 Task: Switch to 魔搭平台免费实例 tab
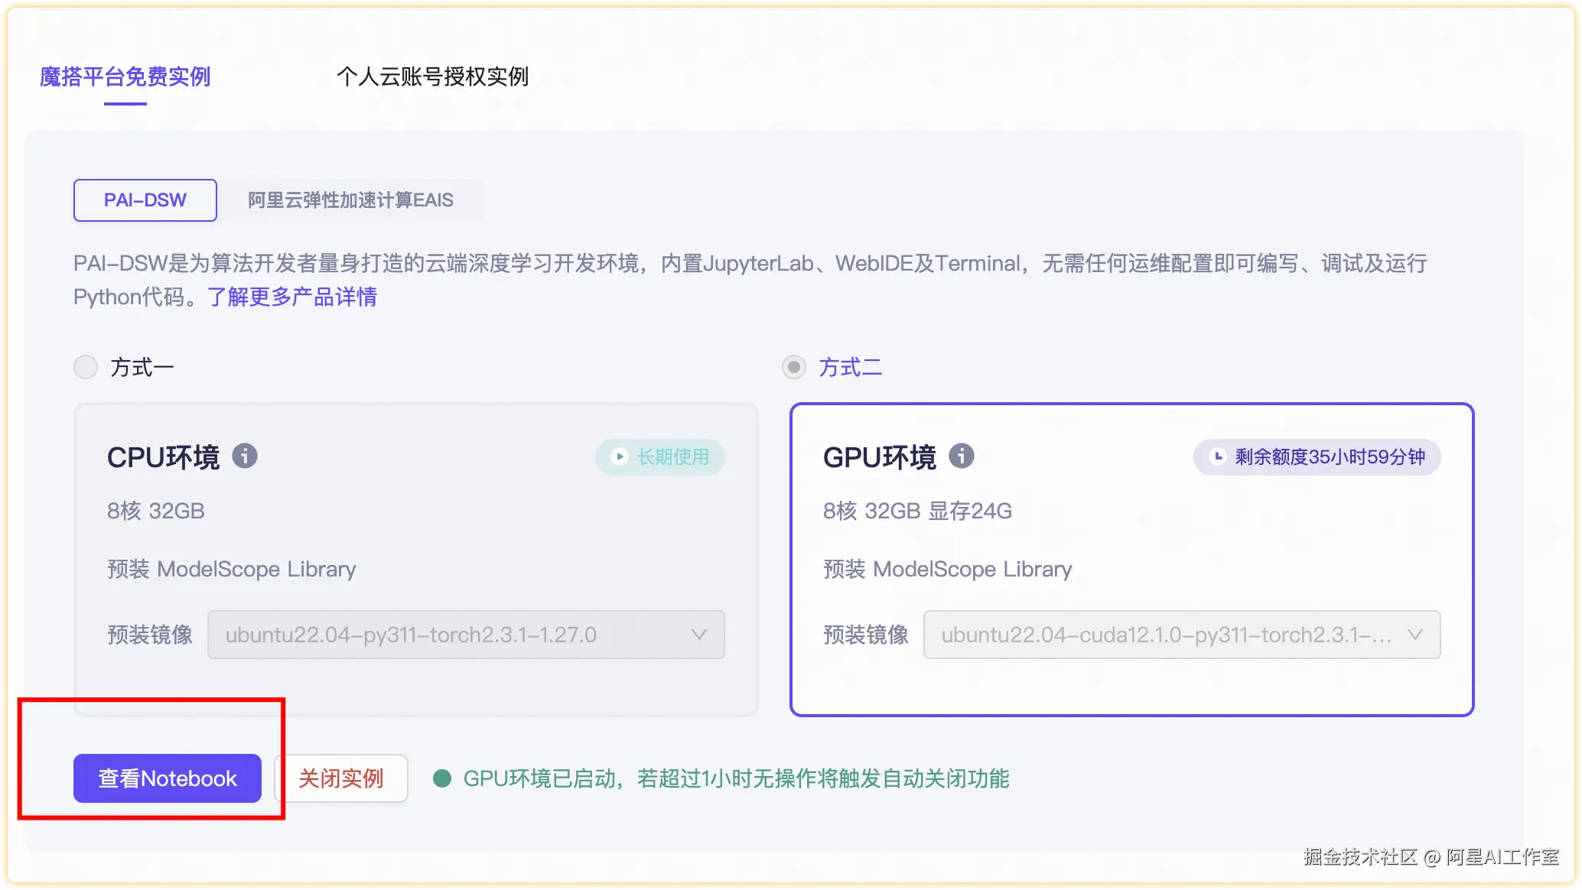point(125,77)
